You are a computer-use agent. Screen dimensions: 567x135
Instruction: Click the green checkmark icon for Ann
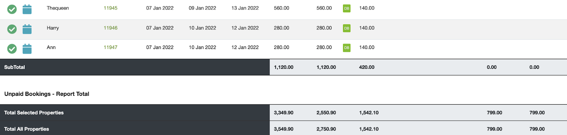tap(12, 49)
